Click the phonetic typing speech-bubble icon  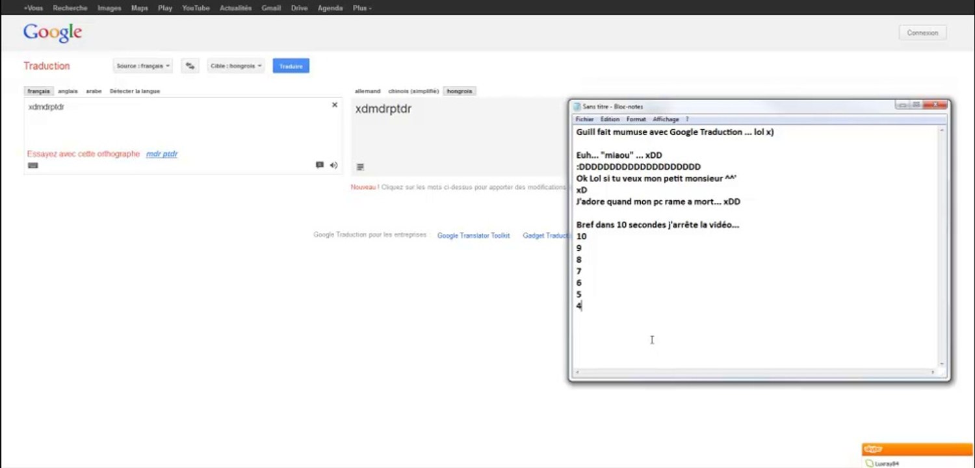pos(320,165)
